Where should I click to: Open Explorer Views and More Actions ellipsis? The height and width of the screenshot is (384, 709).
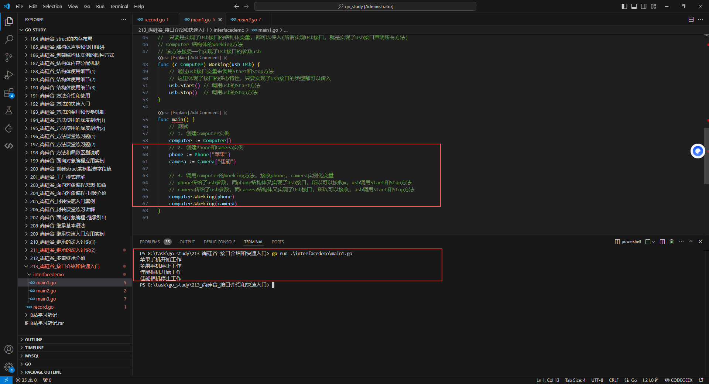pyautogui.click(x=124, y=20)
